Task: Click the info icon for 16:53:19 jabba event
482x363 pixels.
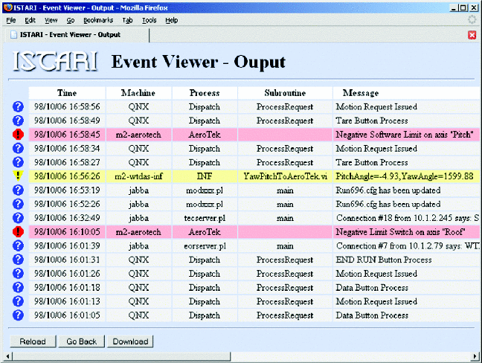Action: click(19, 190)
